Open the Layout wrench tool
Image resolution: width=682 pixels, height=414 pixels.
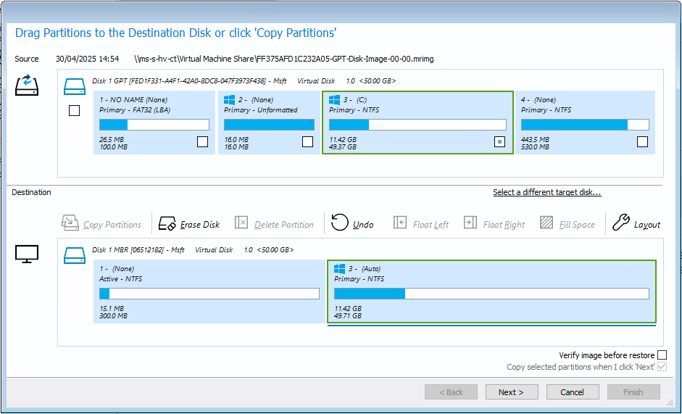(x=620, y=223)
